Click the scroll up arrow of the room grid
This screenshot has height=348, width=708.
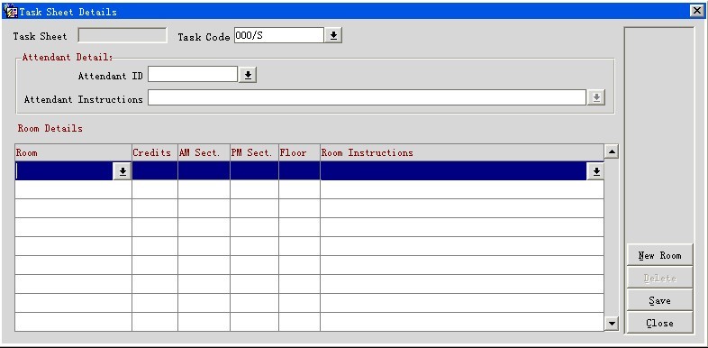(x=612, y=151)
